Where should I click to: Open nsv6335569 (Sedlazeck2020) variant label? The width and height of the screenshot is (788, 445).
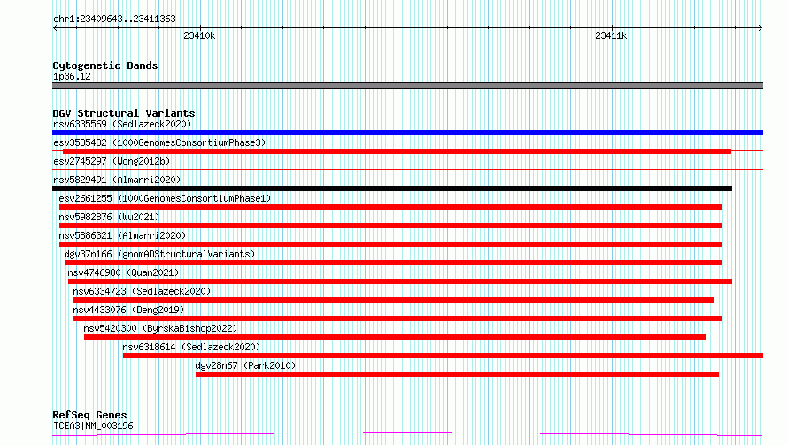click(122, 124)
